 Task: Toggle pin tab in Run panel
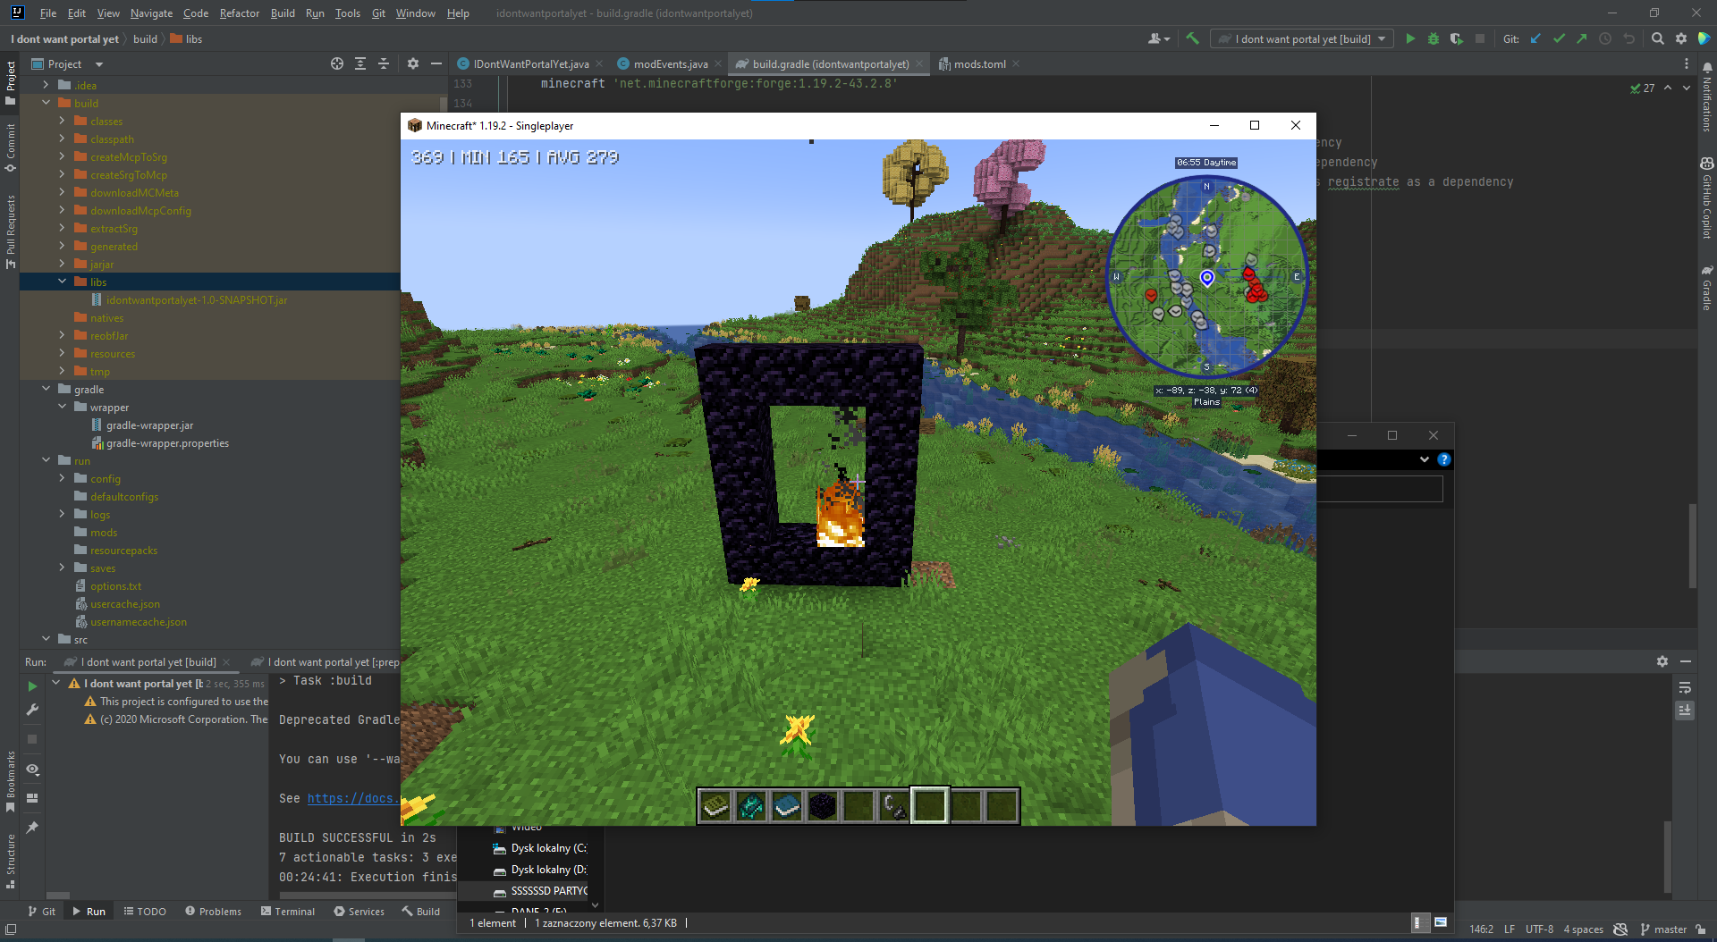(32, 828)
